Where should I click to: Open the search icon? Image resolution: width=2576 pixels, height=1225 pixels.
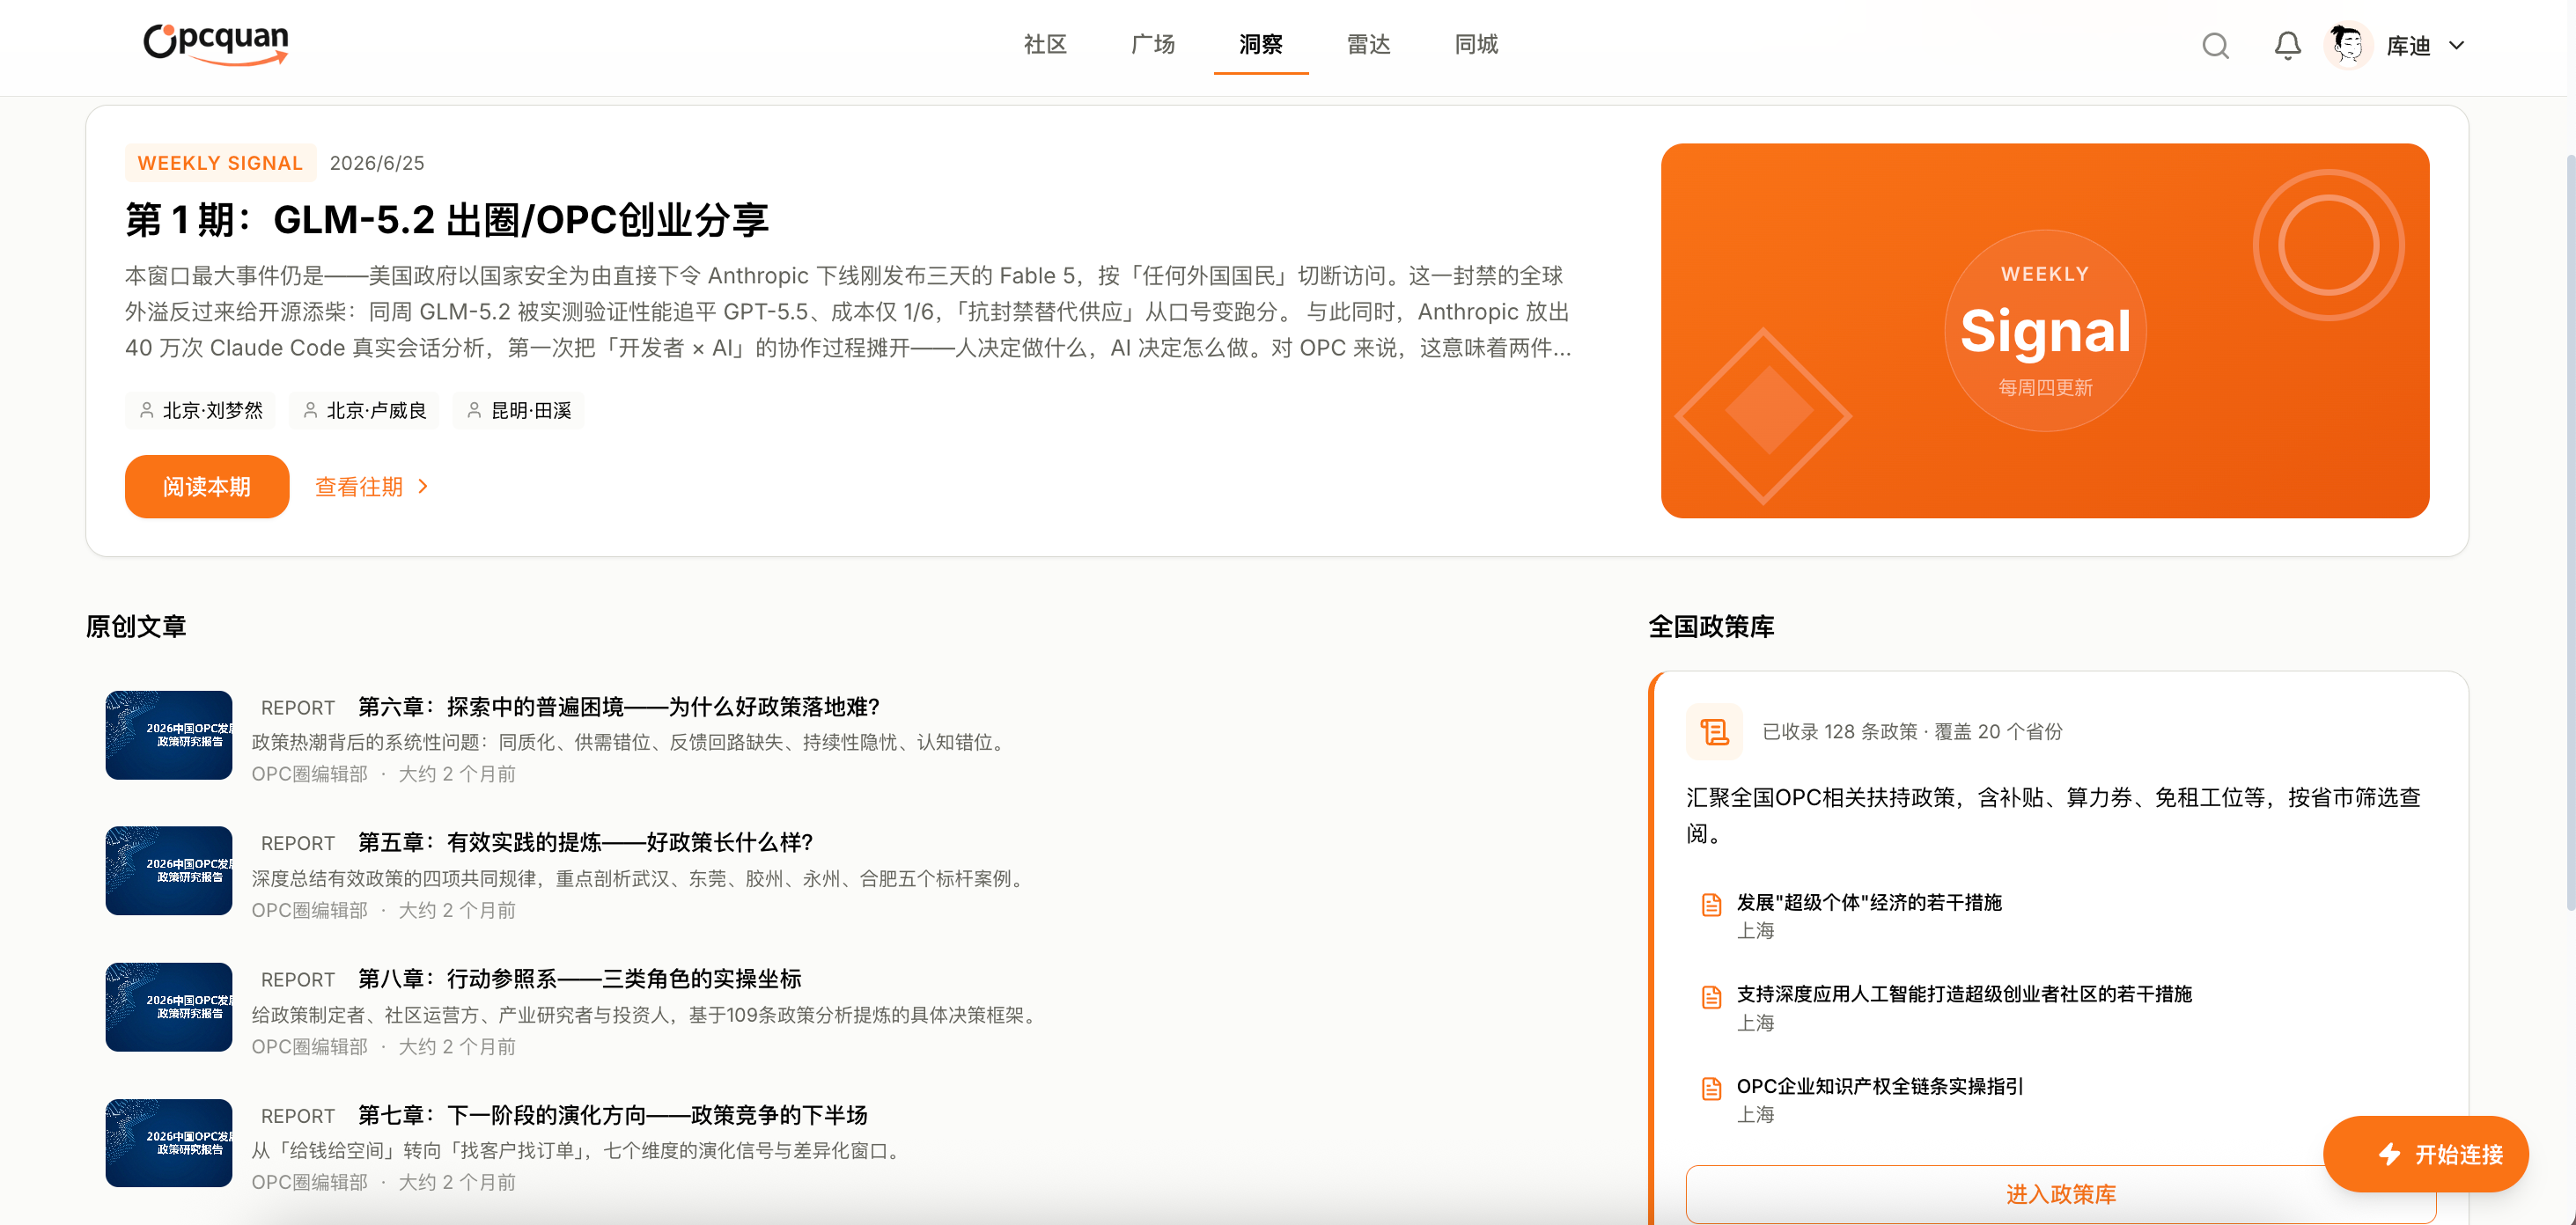pos(2215,46)
